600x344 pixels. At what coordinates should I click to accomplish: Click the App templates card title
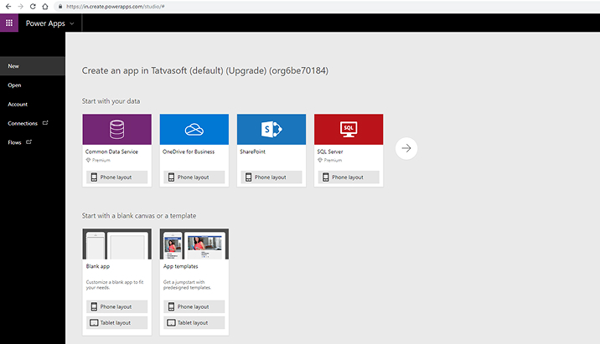[181, 266]
